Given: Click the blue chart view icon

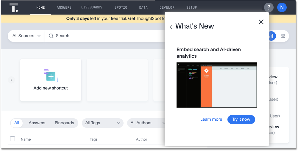Looking at the screenshot, I should (271, 36).
